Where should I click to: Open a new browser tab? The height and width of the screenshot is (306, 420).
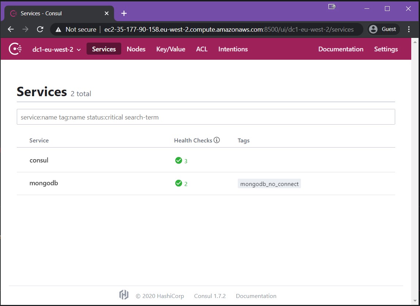tap(124, 13)
